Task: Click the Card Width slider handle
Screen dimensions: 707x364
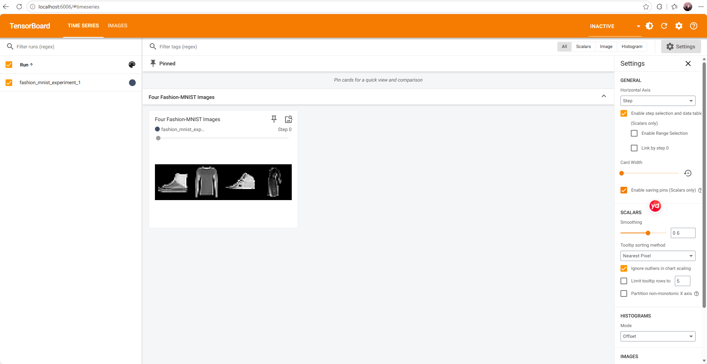Action: (622, 173)
